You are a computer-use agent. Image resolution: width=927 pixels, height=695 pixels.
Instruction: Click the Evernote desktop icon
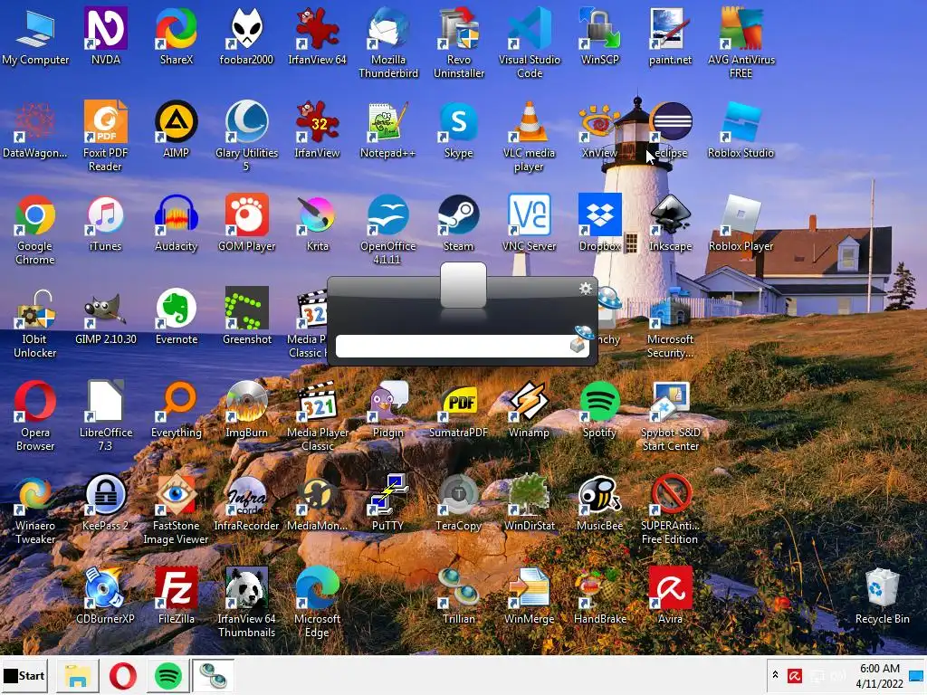(177, 316)
